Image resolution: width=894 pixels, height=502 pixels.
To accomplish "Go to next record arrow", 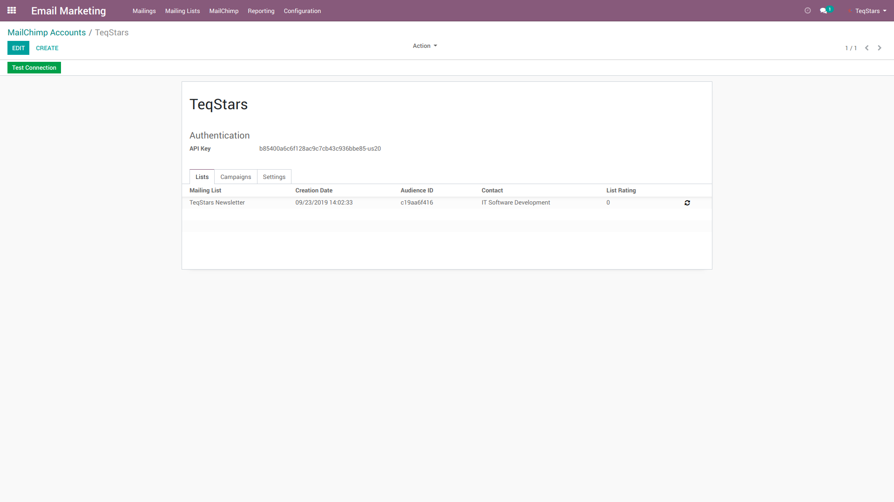I will pyautogui.click(x=880, y=48).
